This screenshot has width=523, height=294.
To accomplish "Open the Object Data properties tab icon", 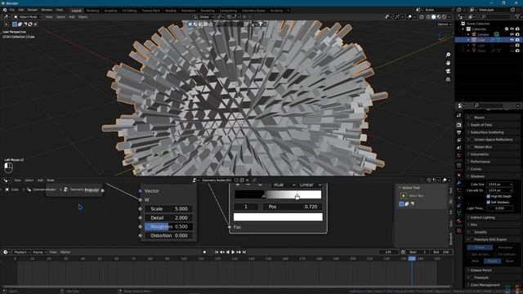I will (x=459, y=213).
